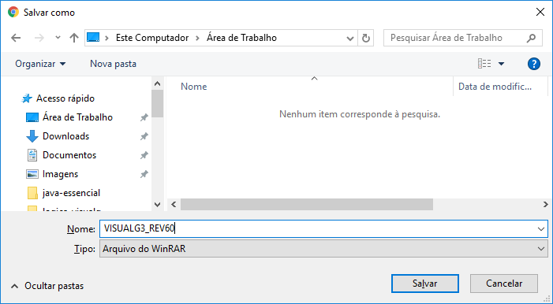Select the Downloads folder in sidebar

click(65, 136)
